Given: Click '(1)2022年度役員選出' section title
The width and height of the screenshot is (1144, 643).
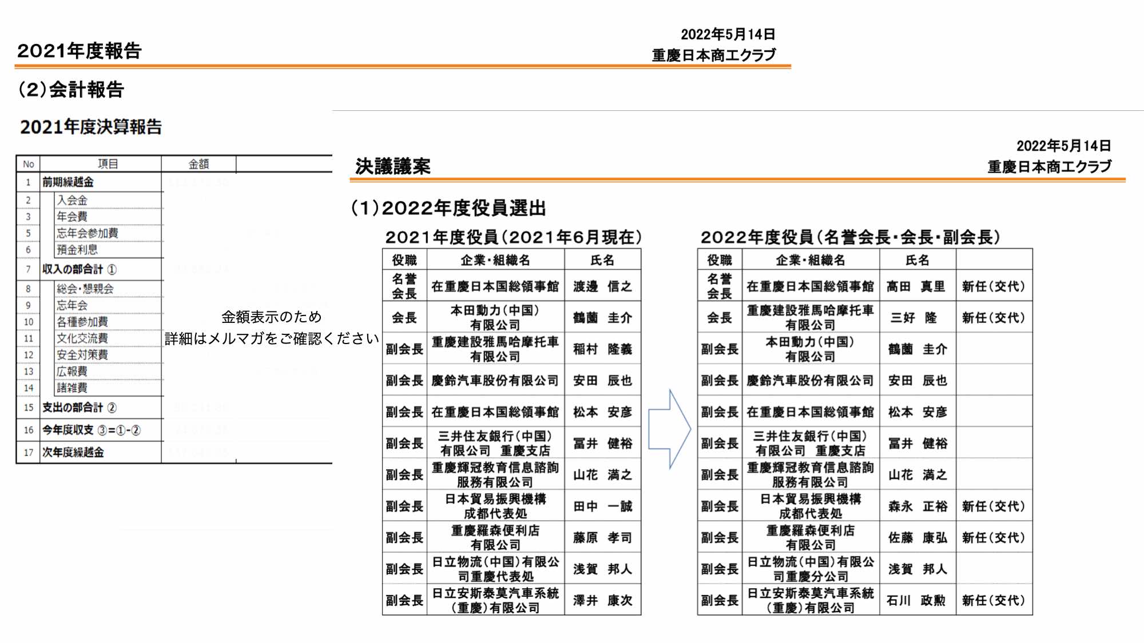Looking at the screenshot, I should (x=448, y=208).
